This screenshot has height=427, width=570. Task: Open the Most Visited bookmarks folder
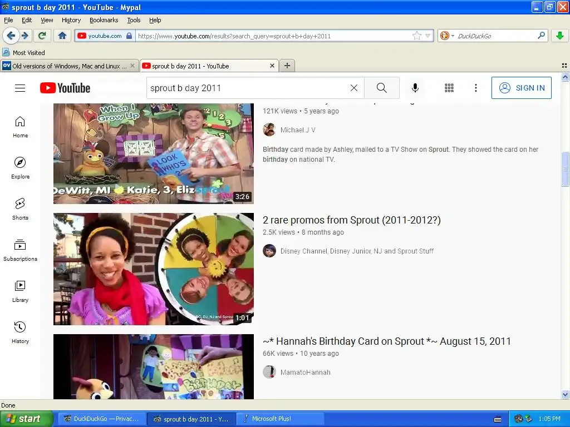pos(23,53)
